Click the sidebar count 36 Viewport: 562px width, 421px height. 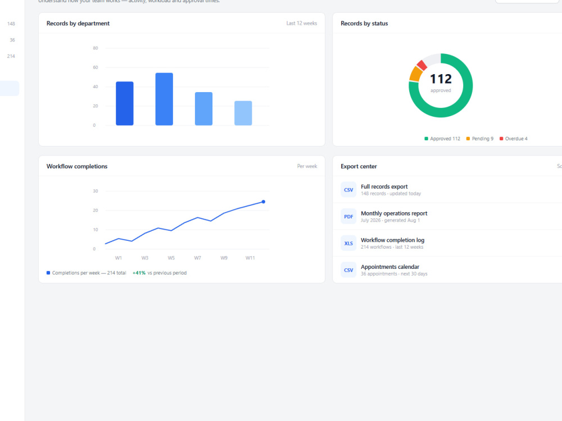(12, 40)
